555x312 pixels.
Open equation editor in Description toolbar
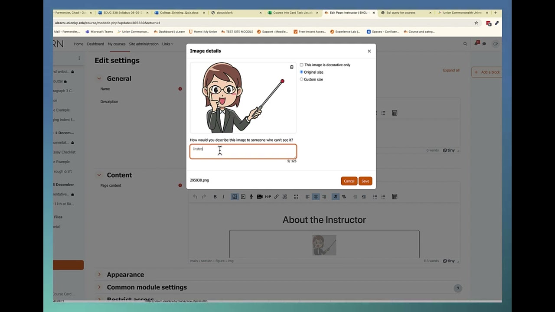tap(395, 113)
